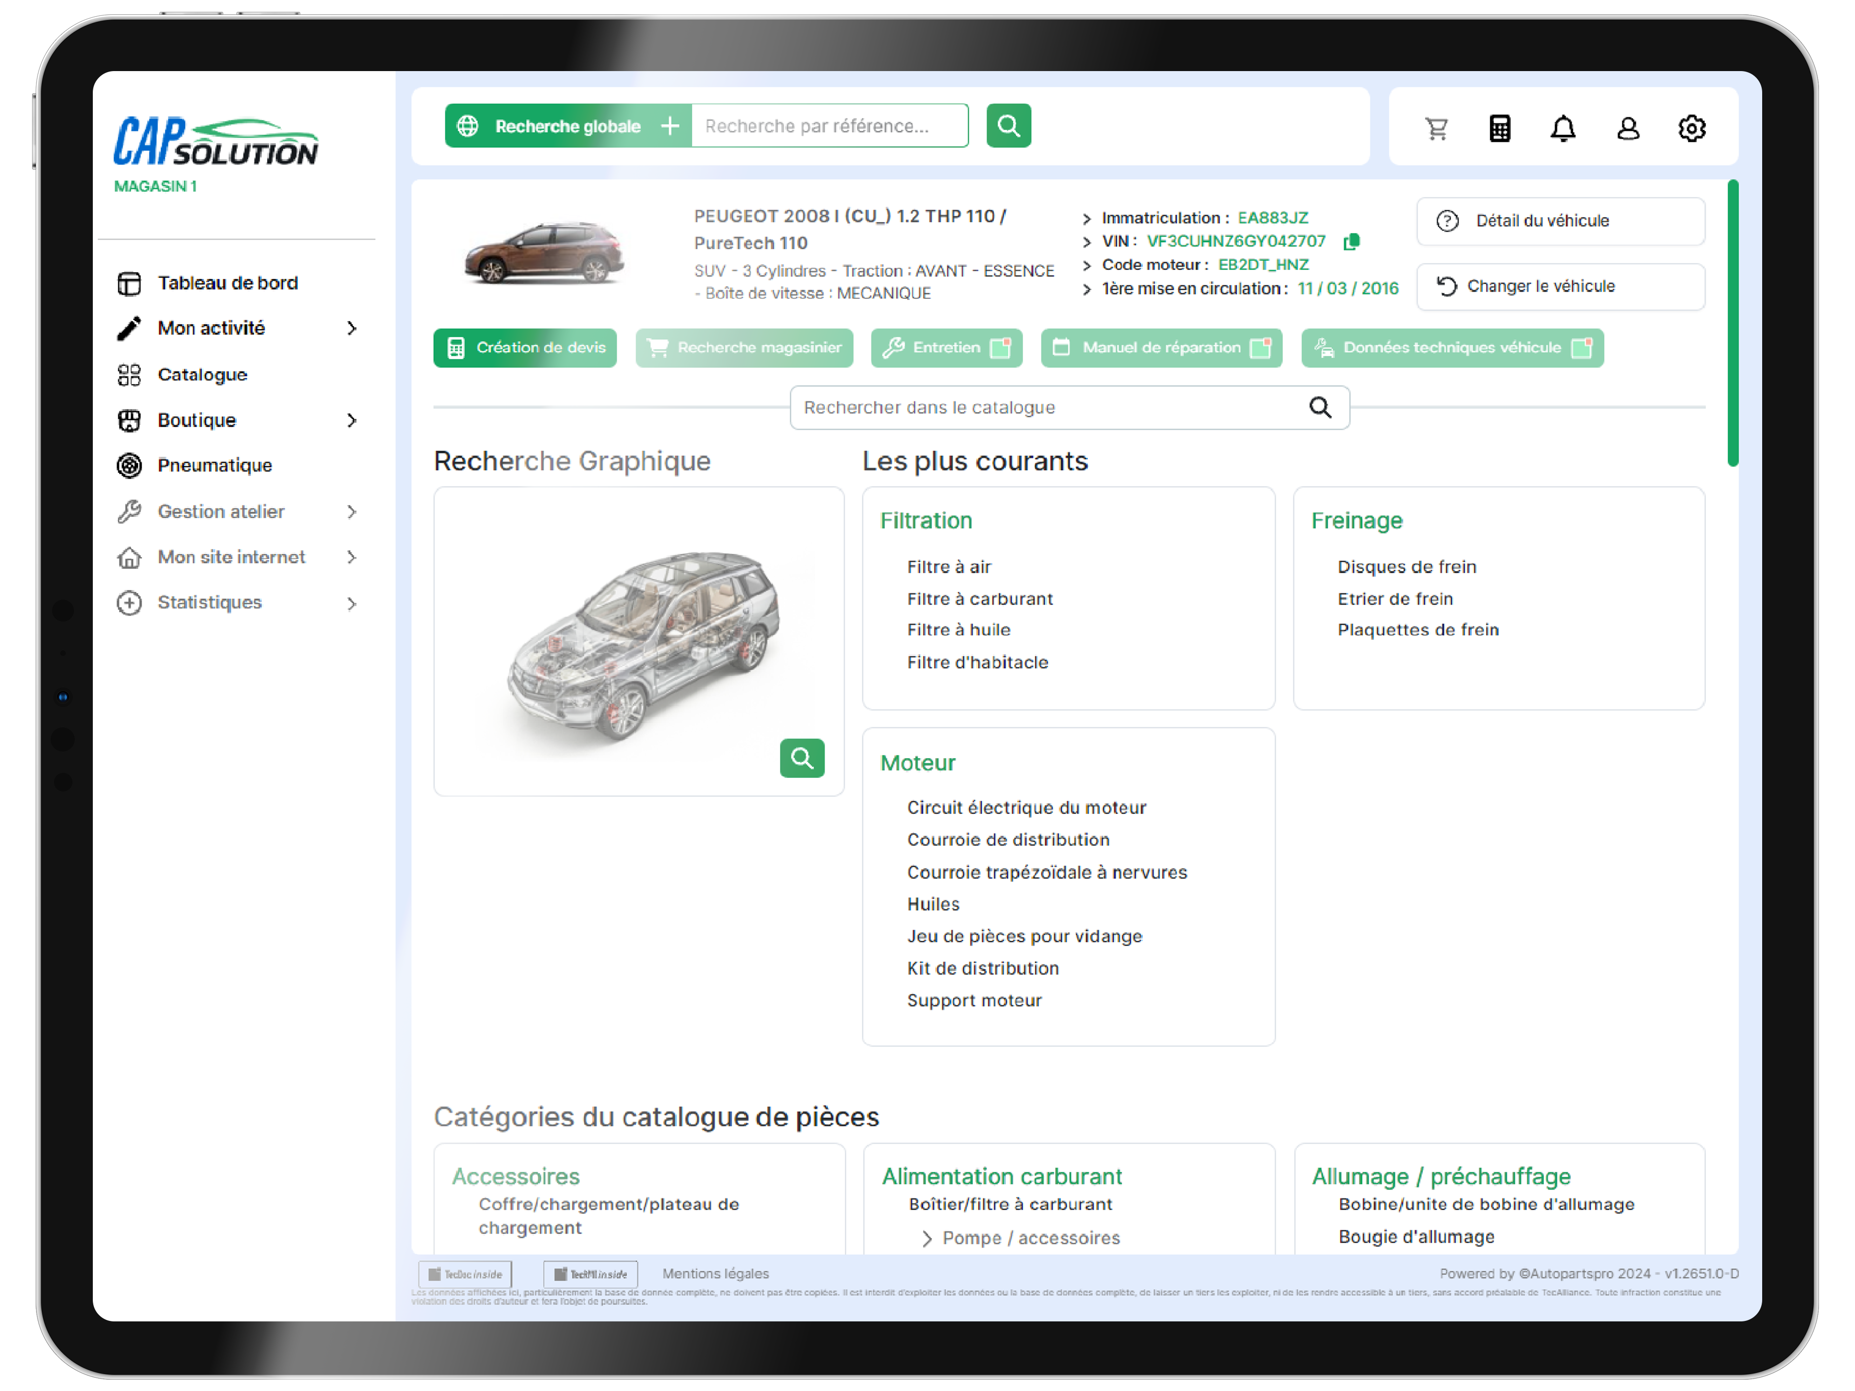Click magnifier icon on graphic search image
The width and height of the screenshot is (1855, 1391).
(x=802, y=758)
